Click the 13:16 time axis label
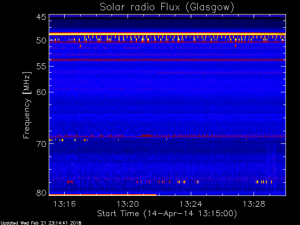The image size is (300, 225). (65, 204)
